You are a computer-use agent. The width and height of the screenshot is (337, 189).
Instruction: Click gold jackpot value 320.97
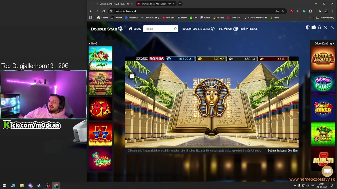click(211, 59)
